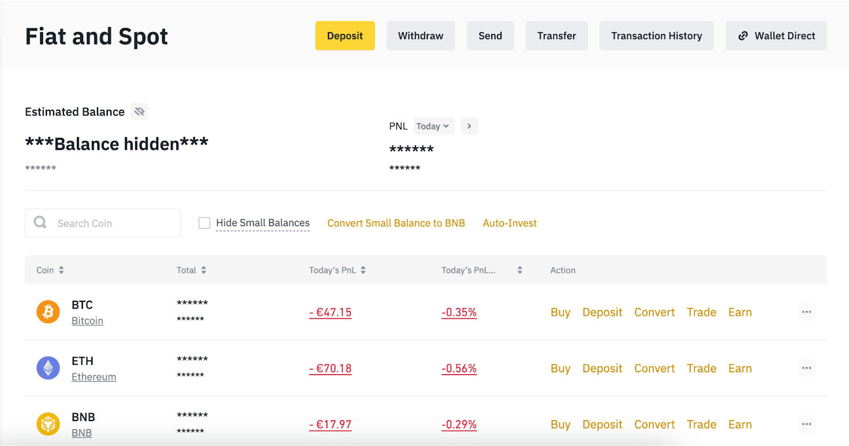Click the Bitcoin coin icon
849x446 pixels.
48,312
